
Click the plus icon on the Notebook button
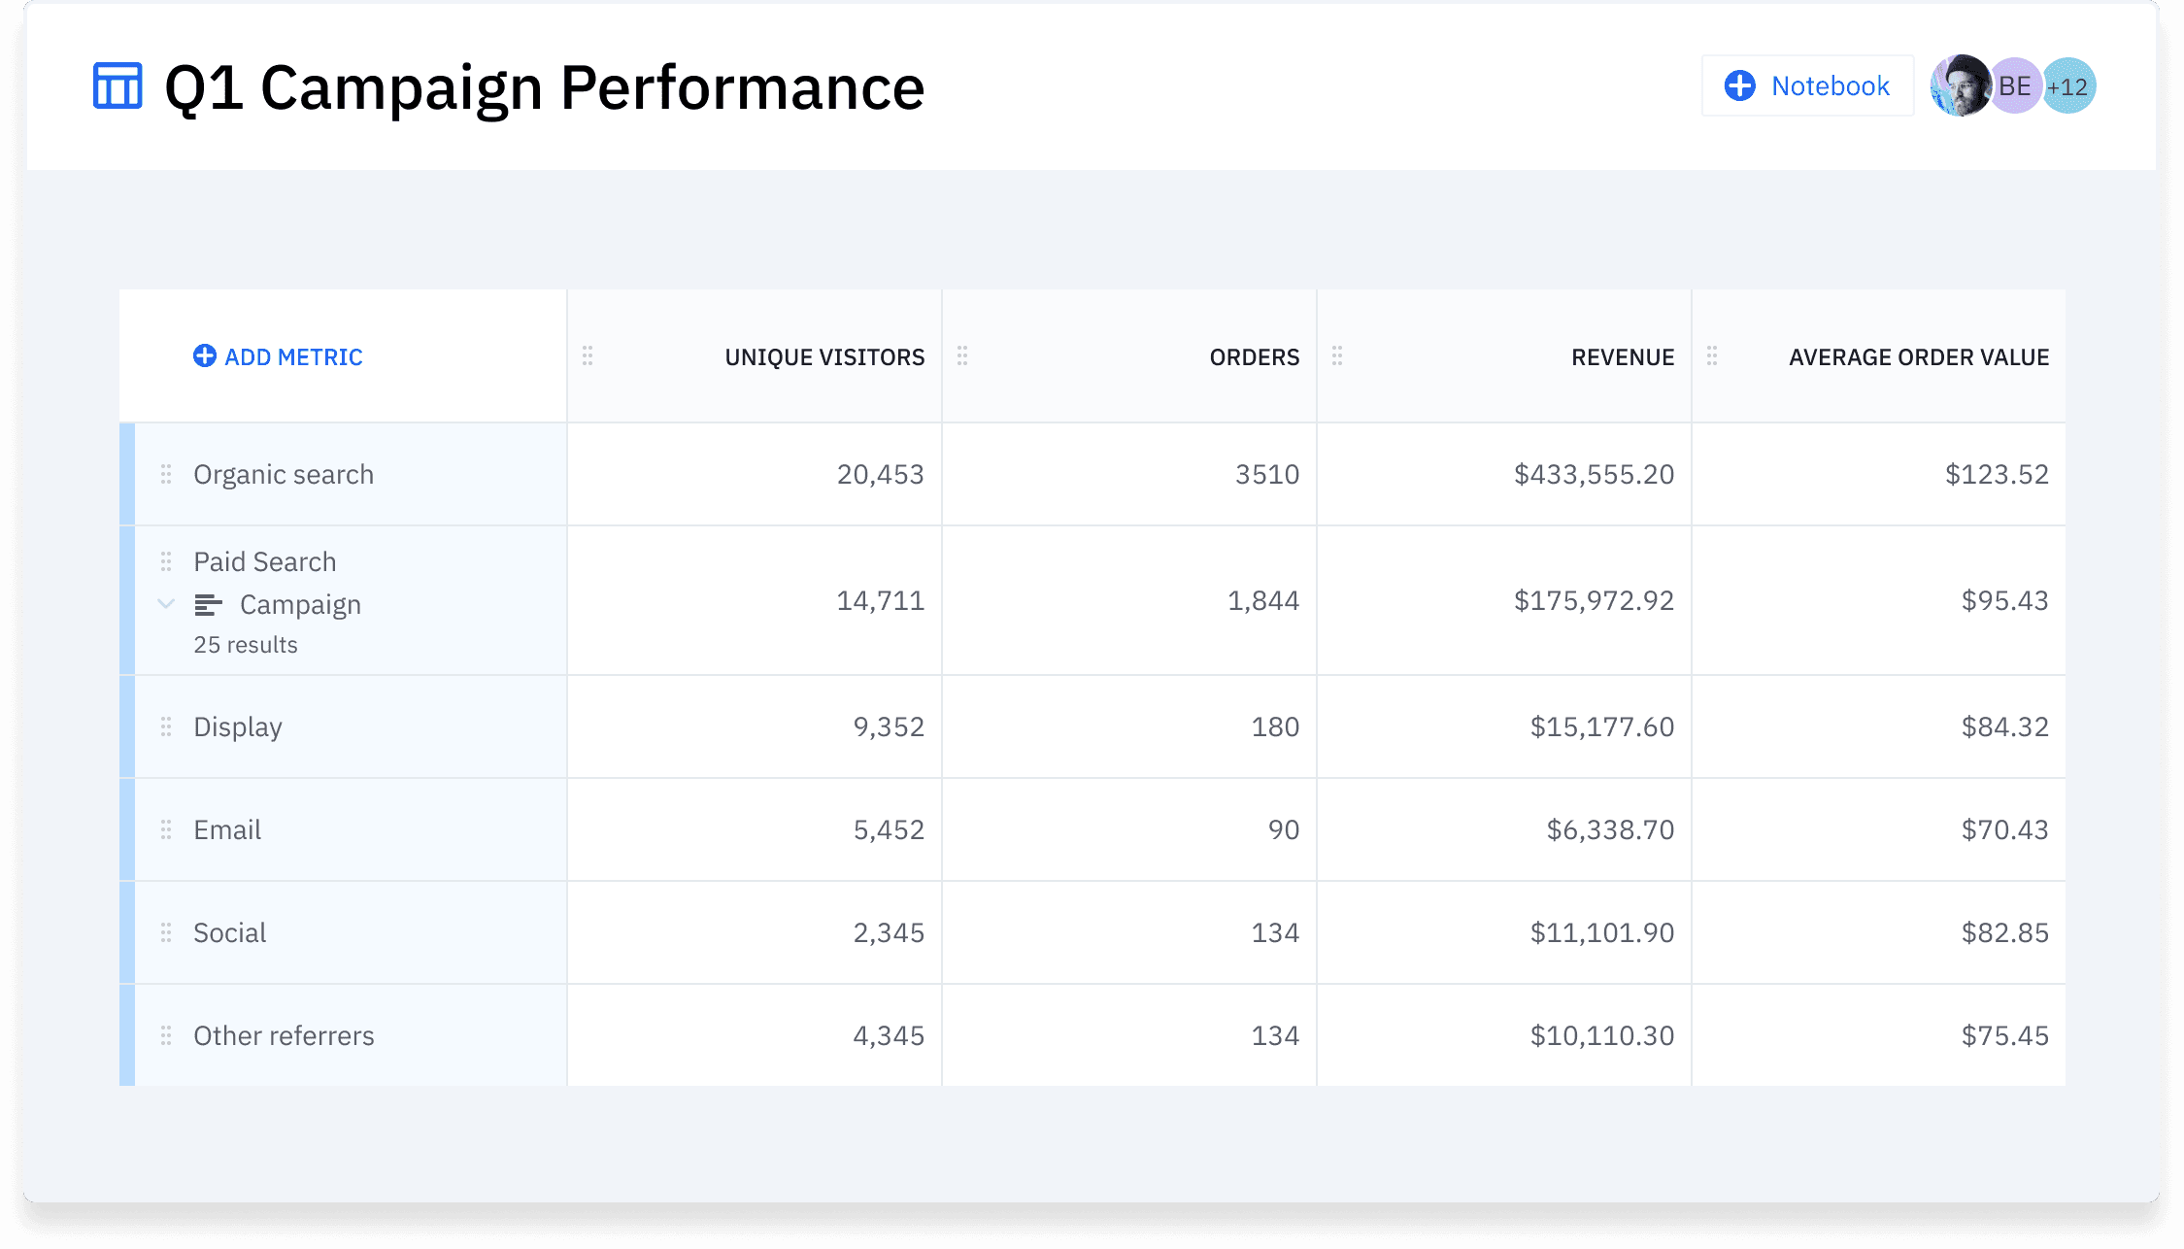coord(1738,85)
